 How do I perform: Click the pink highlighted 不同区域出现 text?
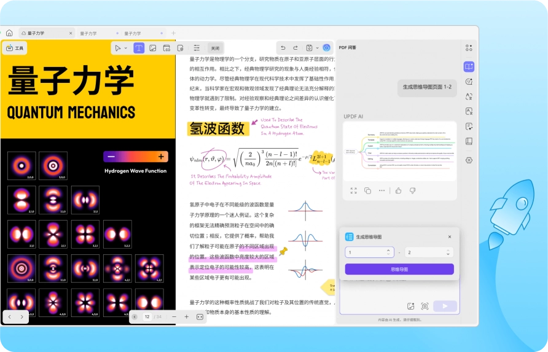point(258,247)
